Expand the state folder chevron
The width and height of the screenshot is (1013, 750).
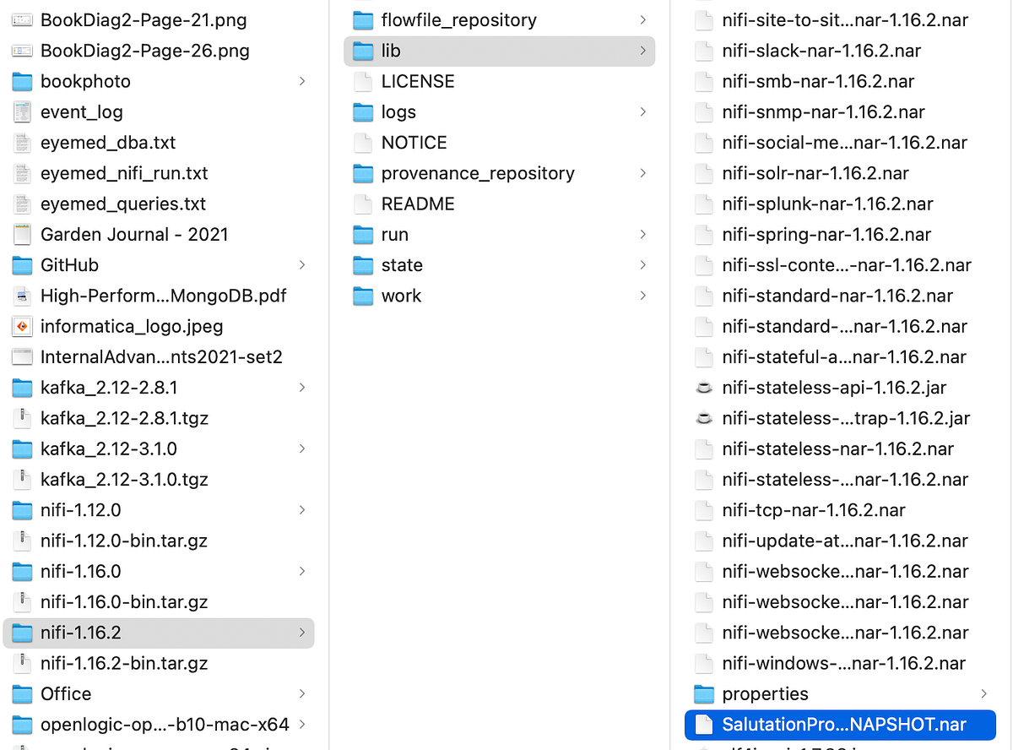pos(642,265)
